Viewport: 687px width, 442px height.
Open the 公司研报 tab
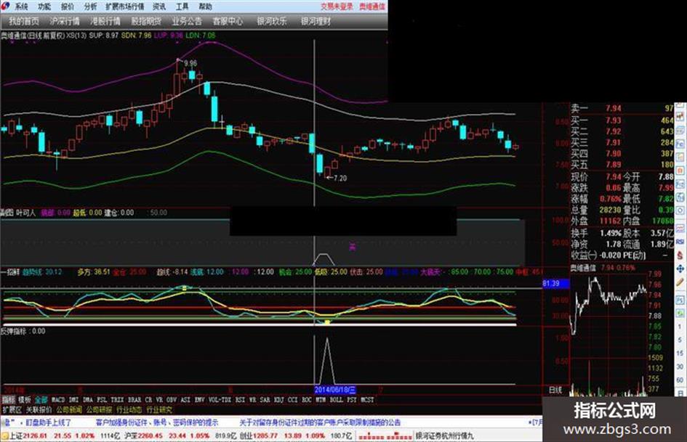[99, 410]
